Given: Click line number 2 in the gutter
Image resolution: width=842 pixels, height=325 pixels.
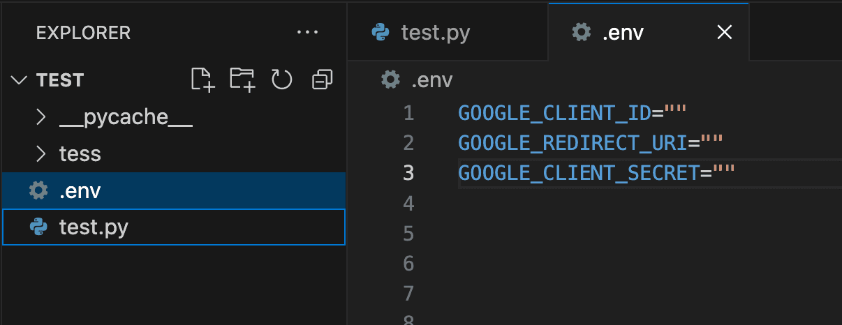Looking at the screenshot, I should pos(408,142).
